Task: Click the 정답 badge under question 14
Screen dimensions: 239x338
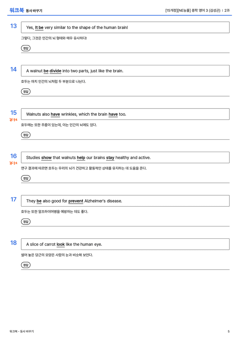Action: [x=26, y=92]
